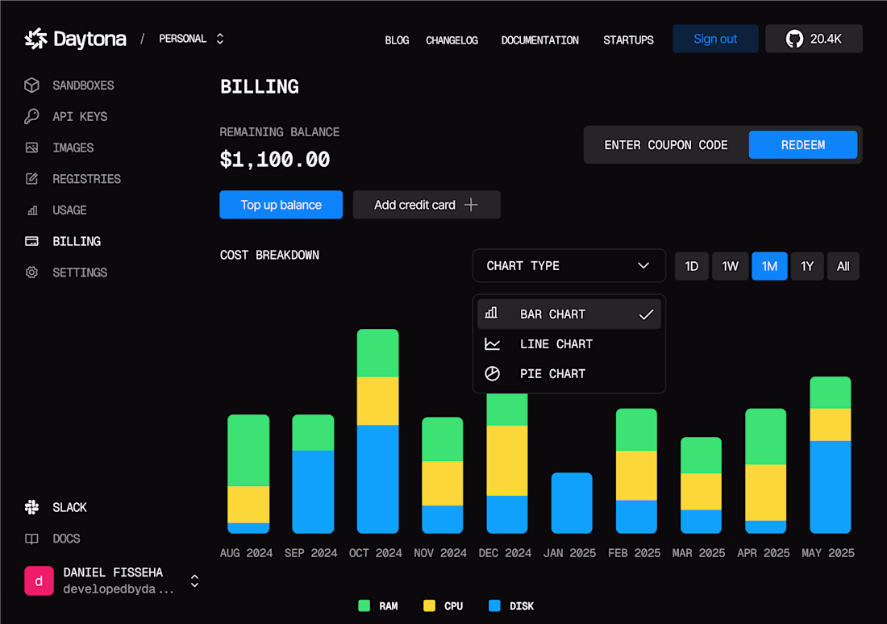Select the 1W time range
This screenshot has width=887, height=624.
tap(730, 266)
